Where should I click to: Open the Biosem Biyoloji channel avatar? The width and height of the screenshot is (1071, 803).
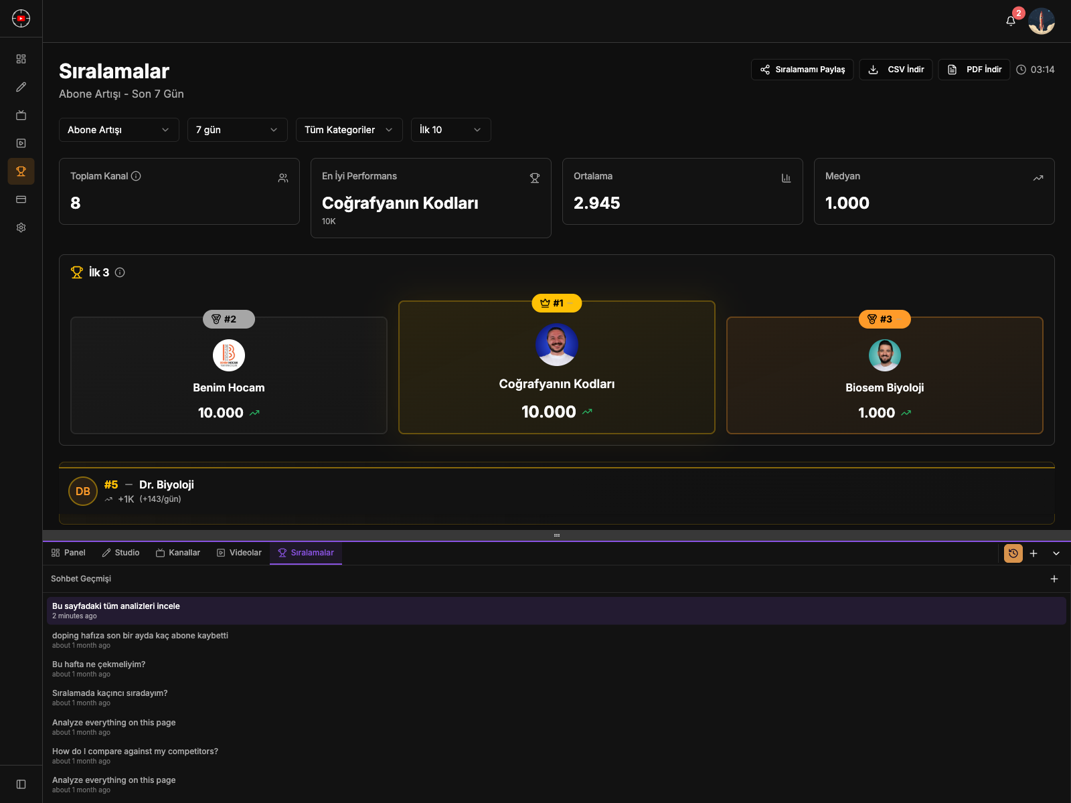(x=885, y=355)
